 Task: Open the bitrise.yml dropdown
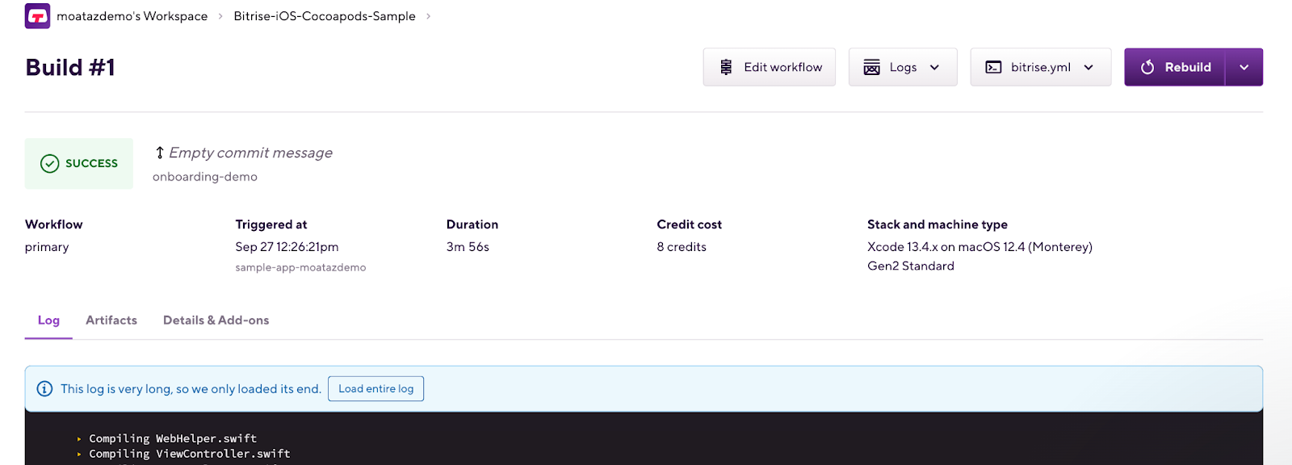point(1041,67)
